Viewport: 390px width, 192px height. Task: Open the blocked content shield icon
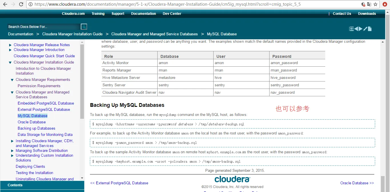pos(363,4)
